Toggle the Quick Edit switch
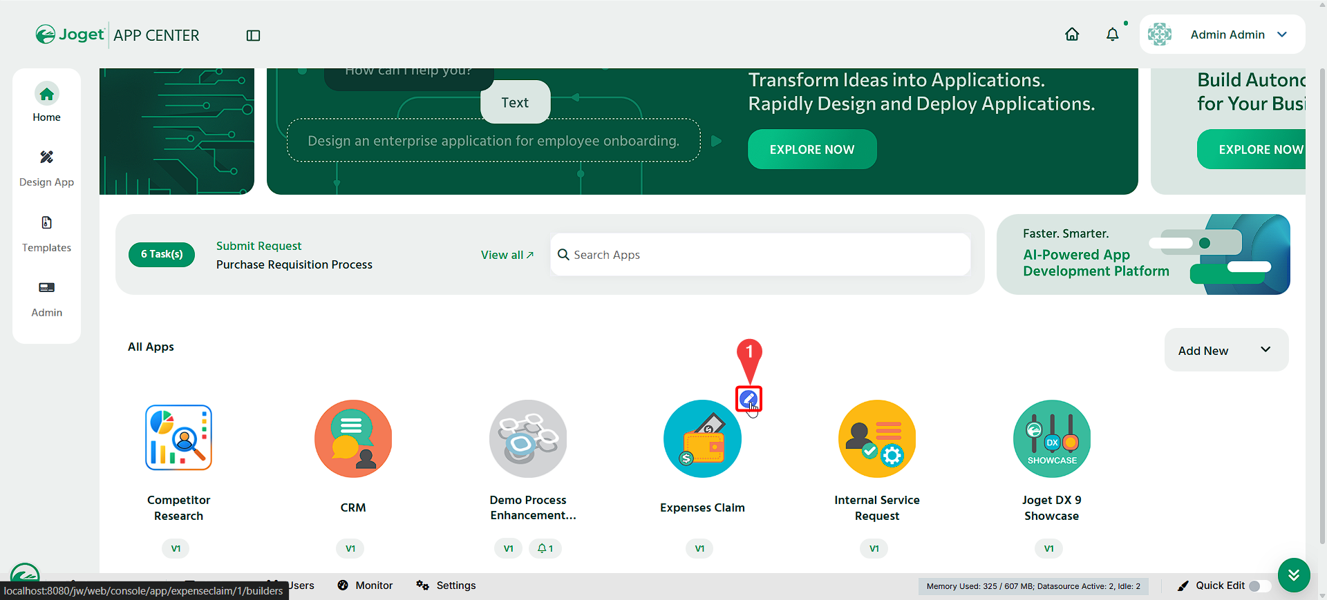The image size is (1327, 600). click(1260, 586)
